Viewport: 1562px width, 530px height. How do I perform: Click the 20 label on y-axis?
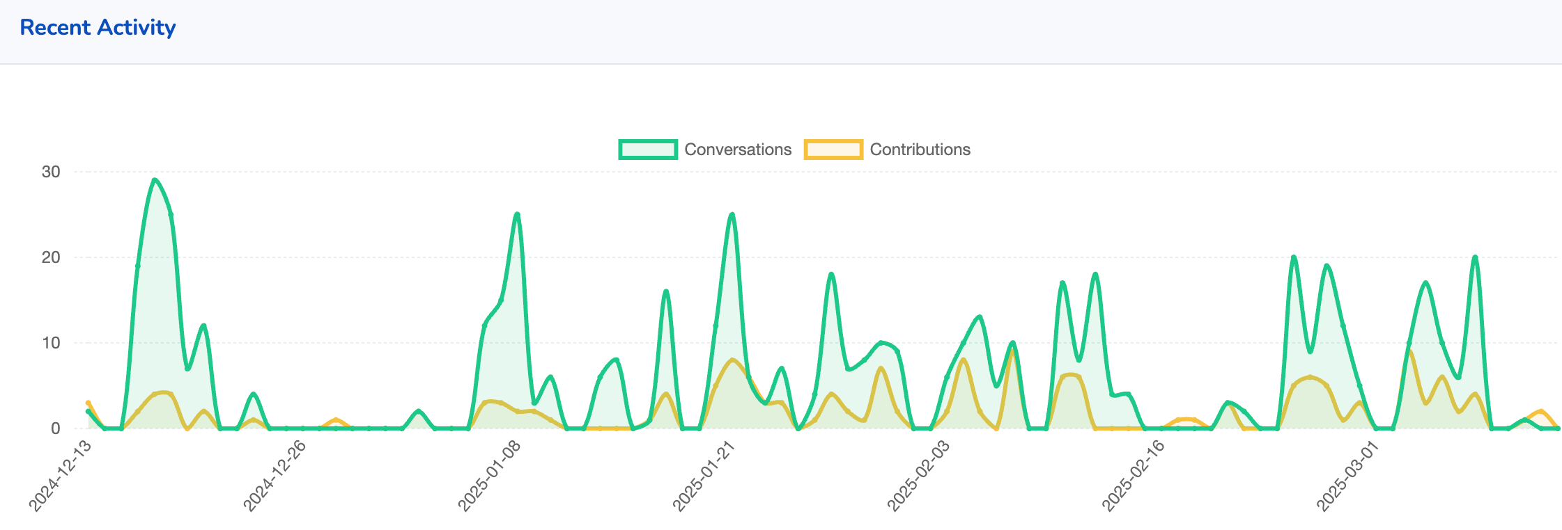point(51,257)
